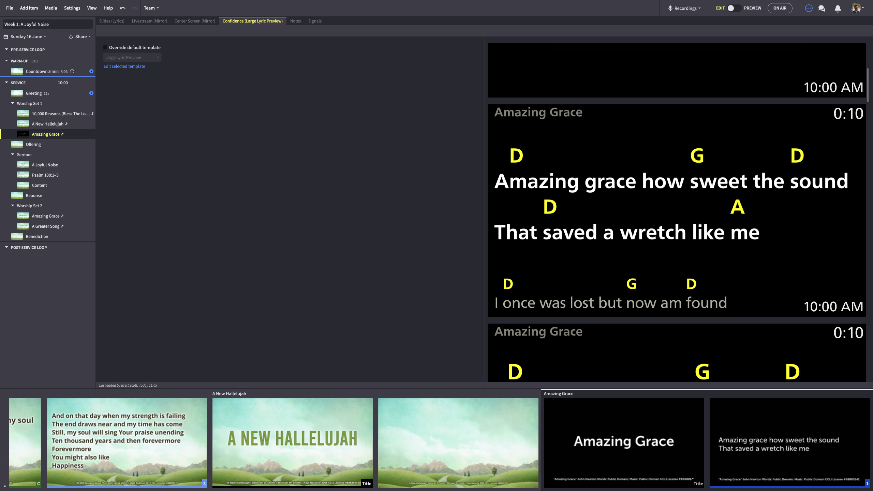This screenshot has height=491, width=873.
Task: Collapse the Worship Set 1 group
Action: [13, 103]
